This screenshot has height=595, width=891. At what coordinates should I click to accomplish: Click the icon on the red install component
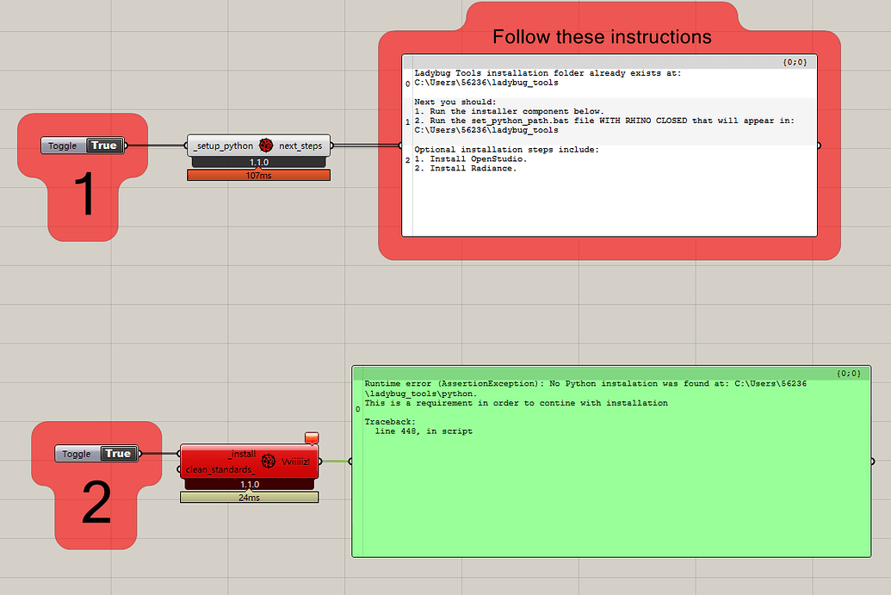pos(269,462)
